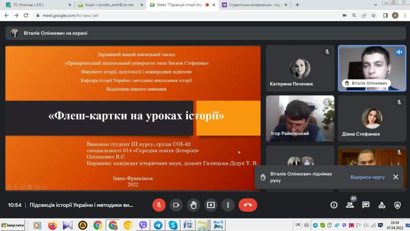Open Telegram from the Windows taskbar
This screenshot has height=231, width=410.
[158, 225]
